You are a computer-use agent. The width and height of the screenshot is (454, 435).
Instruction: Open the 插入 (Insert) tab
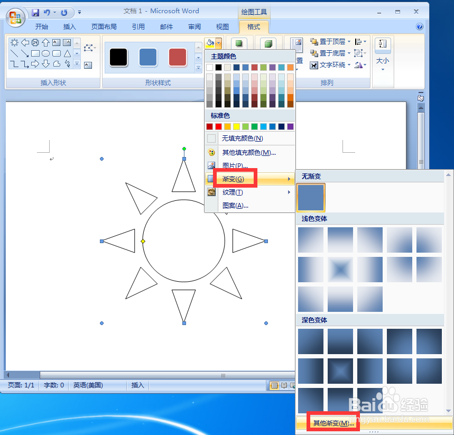(69, 26)
